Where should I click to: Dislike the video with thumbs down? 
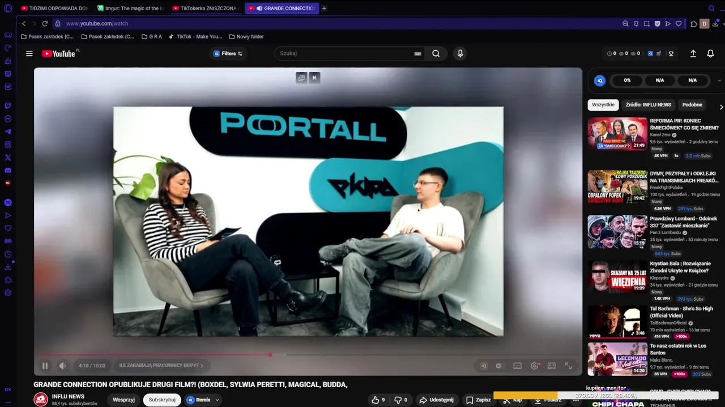pyautogui.click(x=400, y=400)
